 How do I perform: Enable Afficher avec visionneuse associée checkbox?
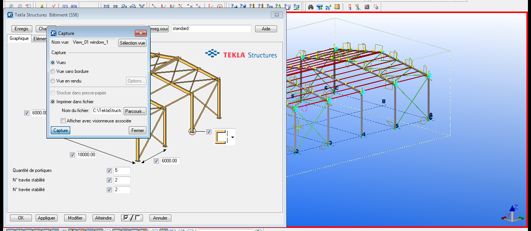pyautogui.click(x=63, y=120)
